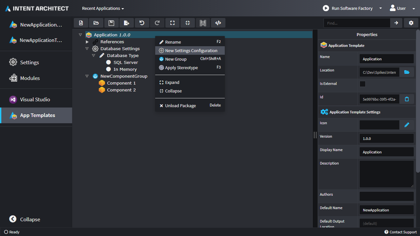Click the code view toolbar icon
The width and height of the screenshot is (420, 236).
(218, 23)
